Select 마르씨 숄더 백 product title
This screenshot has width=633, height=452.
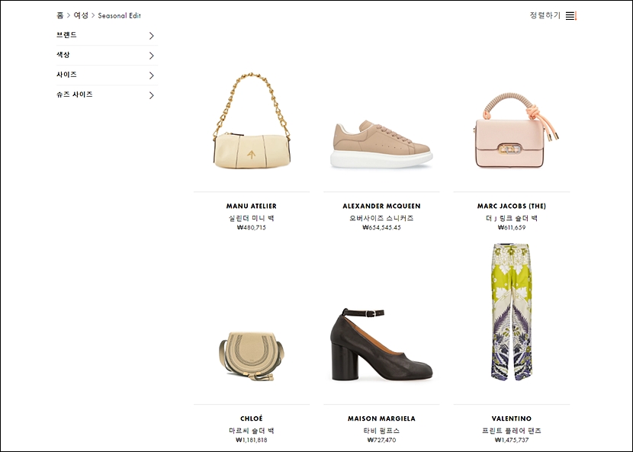pyautogui.click(x=252, y=431)
